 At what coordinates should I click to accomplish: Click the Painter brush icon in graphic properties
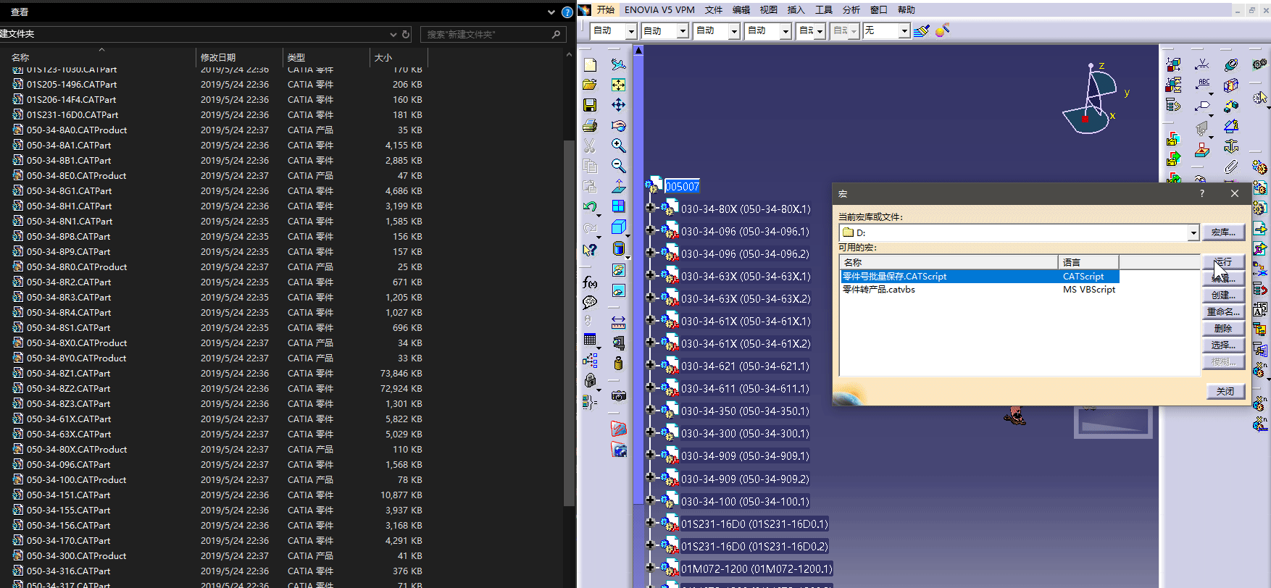coord(922,30)
